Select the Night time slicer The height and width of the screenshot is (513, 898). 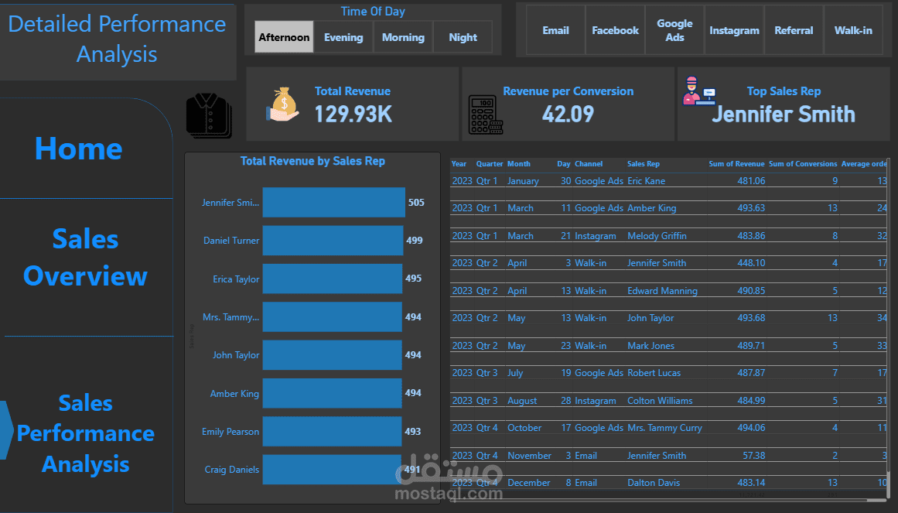click(x=463, y=37)
